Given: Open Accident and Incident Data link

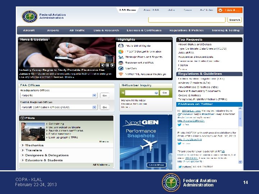Looking at the screenshot, I should point(196,57).
